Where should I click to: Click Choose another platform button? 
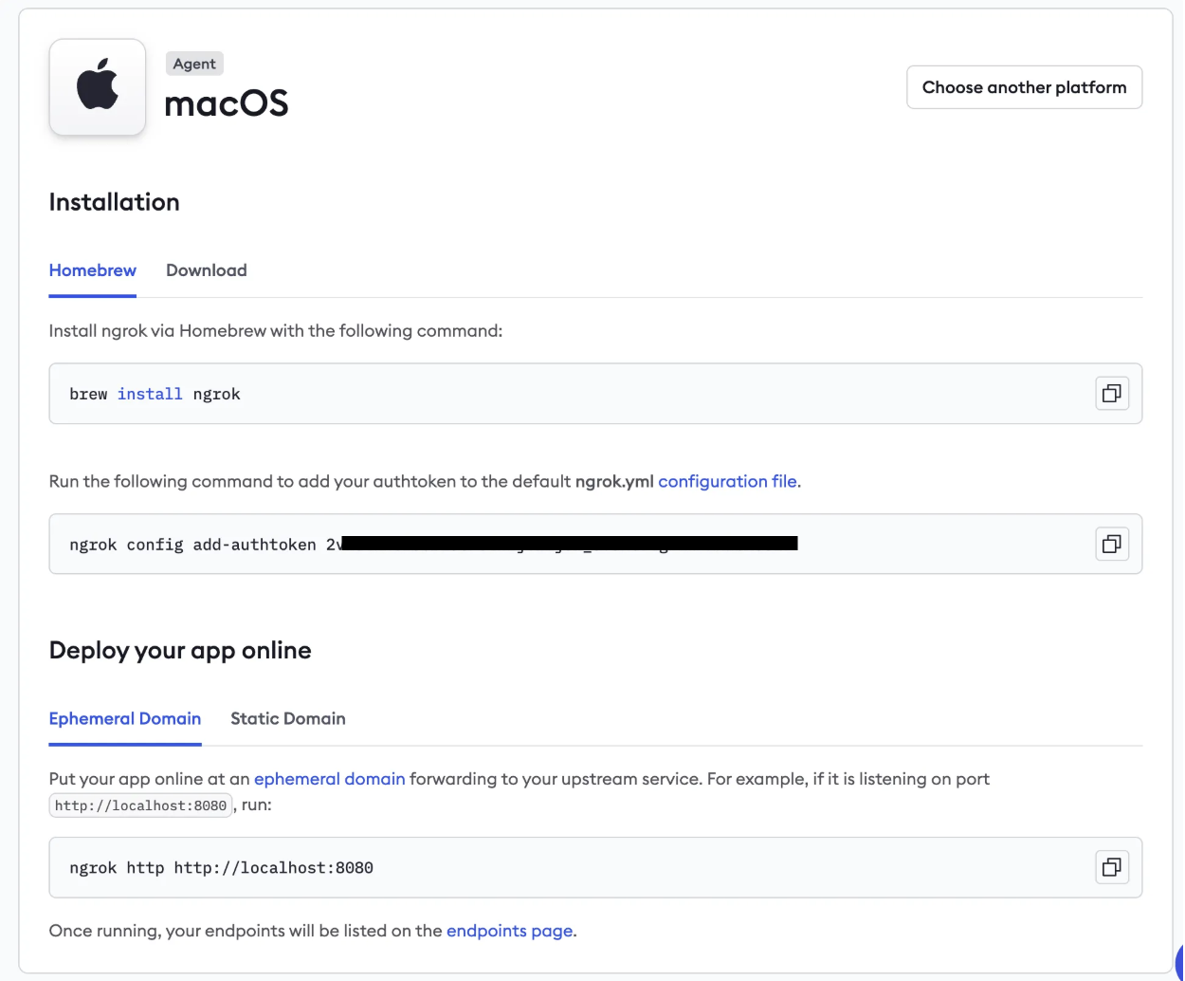pyautogui.click(x=1025, y=87)
